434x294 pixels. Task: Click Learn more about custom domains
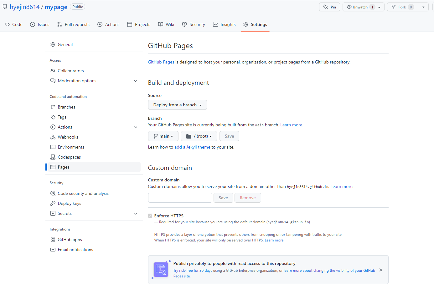click(342, 186)
